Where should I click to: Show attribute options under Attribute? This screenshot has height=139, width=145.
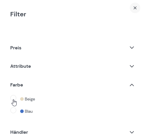coord(72,66)
